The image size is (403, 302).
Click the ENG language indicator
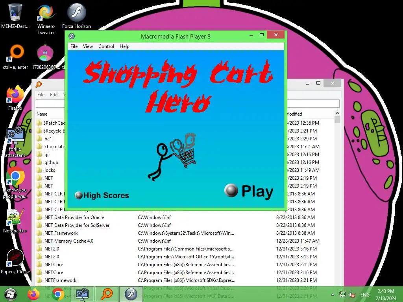[365, 295]
